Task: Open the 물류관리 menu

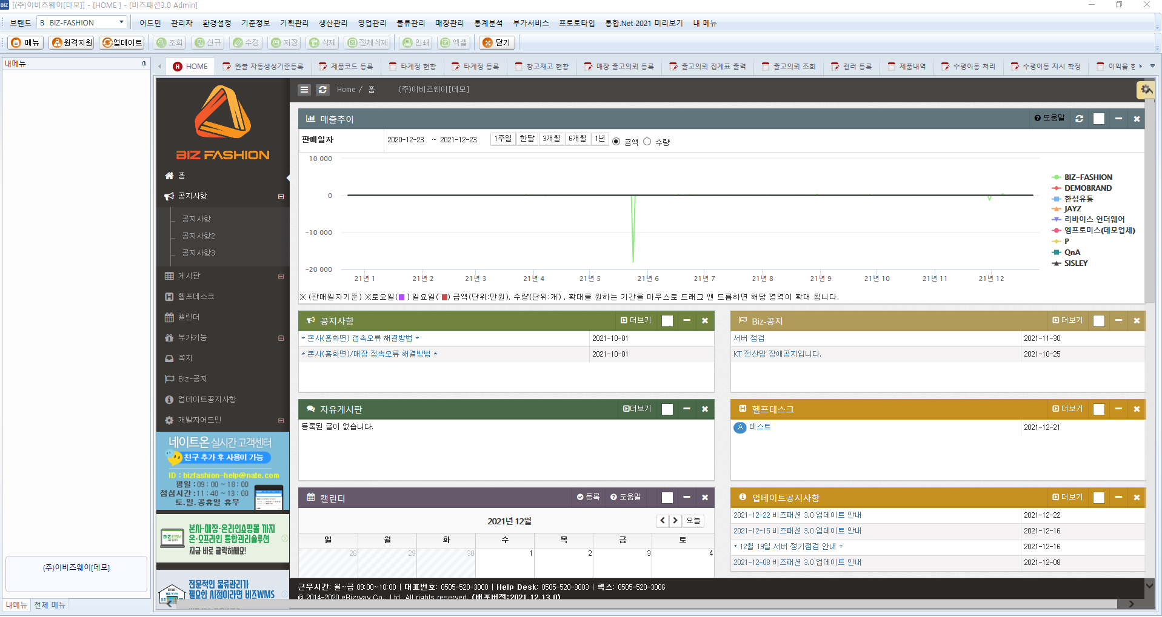Action: click(410, 23)
